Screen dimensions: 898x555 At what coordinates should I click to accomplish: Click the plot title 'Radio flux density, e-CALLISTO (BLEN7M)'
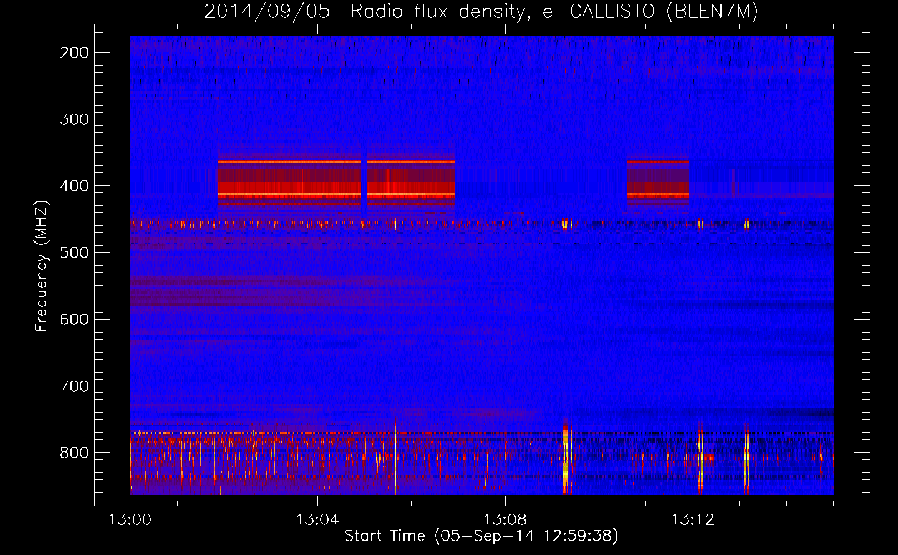pyautogui.click(x=554, y=12)
